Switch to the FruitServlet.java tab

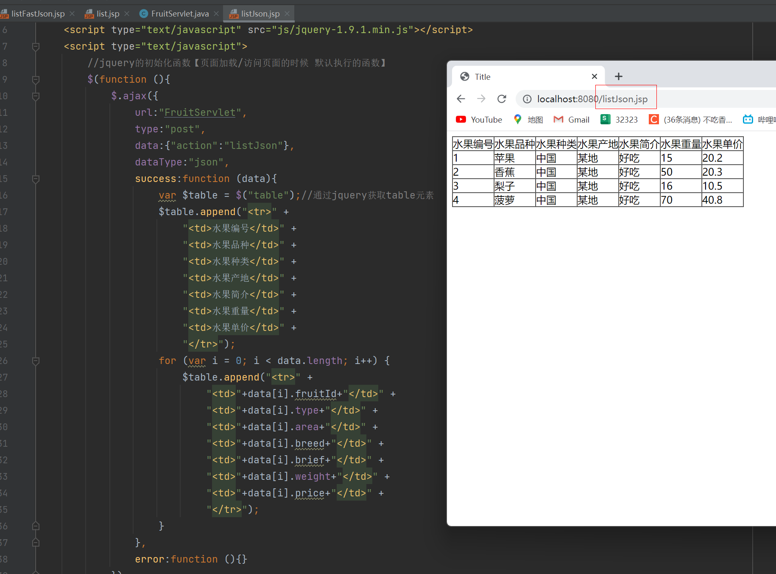click(x=179, y=13)
